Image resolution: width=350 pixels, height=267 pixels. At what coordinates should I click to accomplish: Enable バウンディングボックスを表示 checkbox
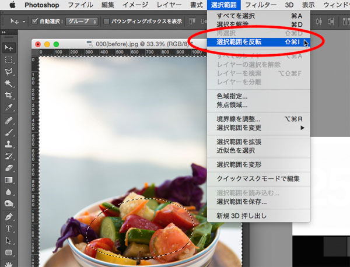106,22
